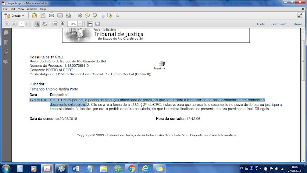
Task: Click the vertical scrollbar of the document
Action: pyautogui.click(x=303, y=60)
